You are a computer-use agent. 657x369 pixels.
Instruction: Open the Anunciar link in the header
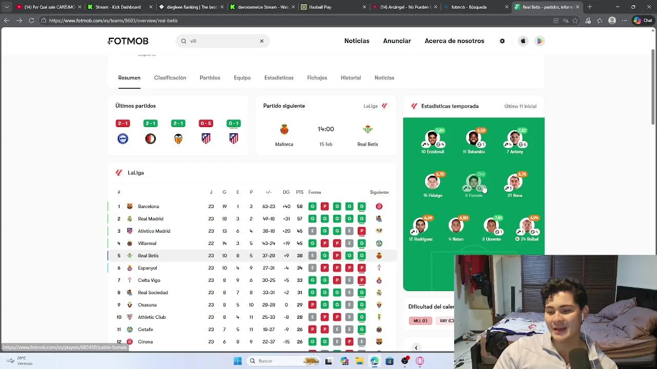(397, 41)
